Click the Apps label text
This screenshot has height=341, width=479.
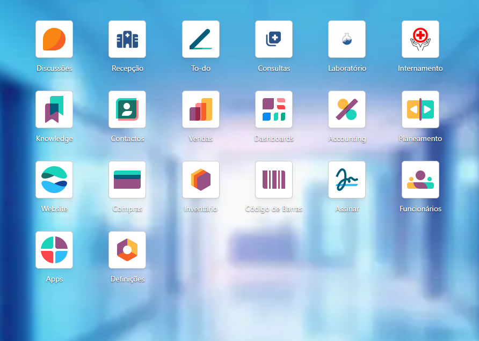point(54,279)
